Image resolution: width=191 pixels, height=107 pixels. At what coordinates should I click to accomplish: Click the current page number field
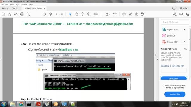57,14
